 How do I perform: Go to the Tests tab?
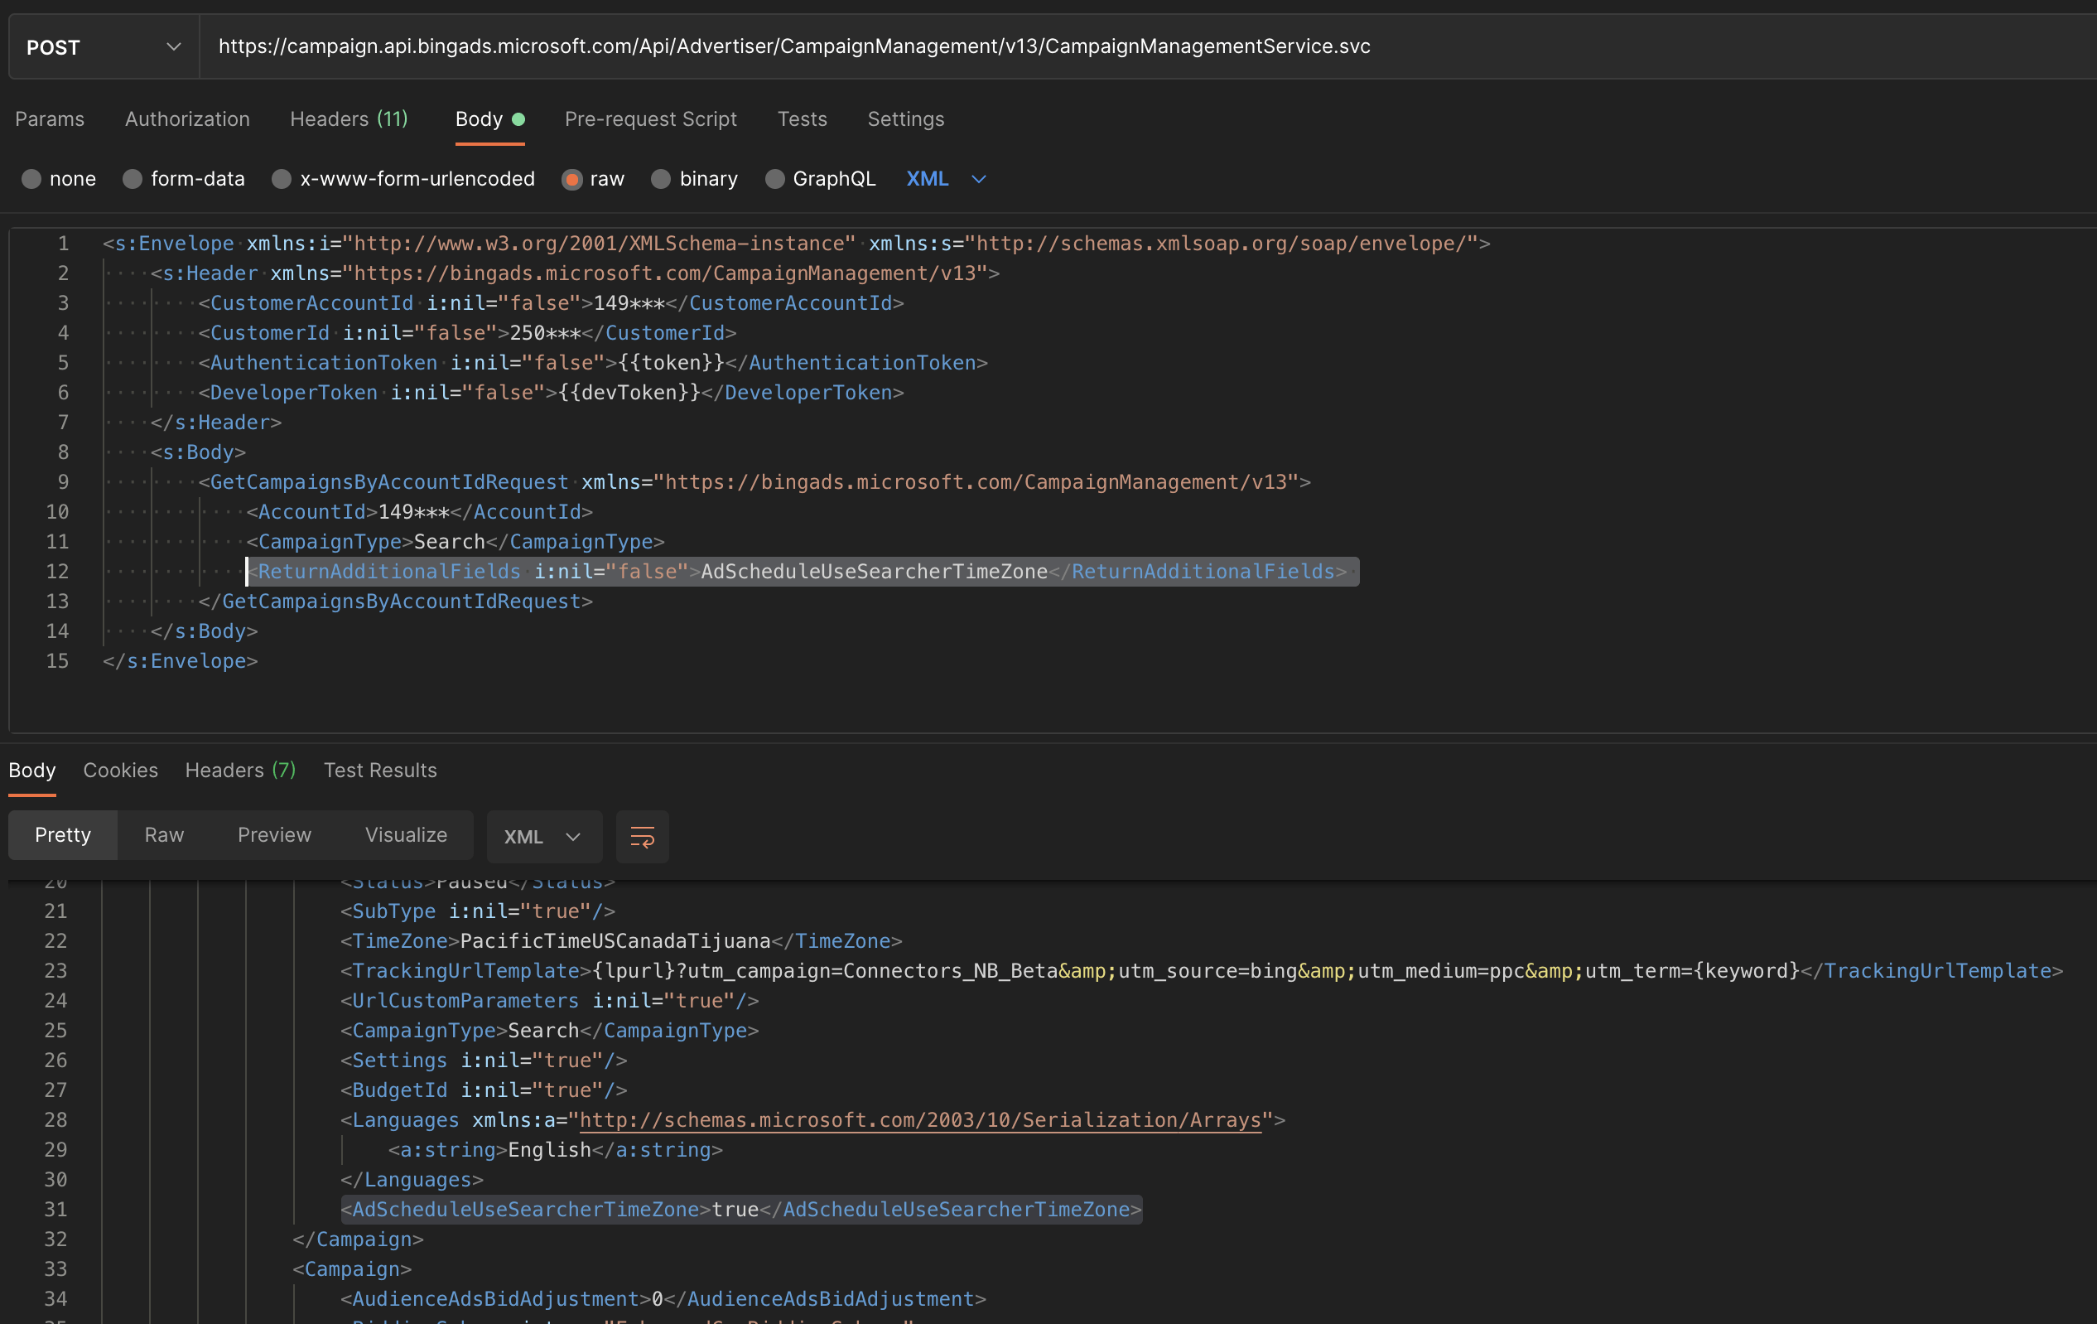coord(801,119)
